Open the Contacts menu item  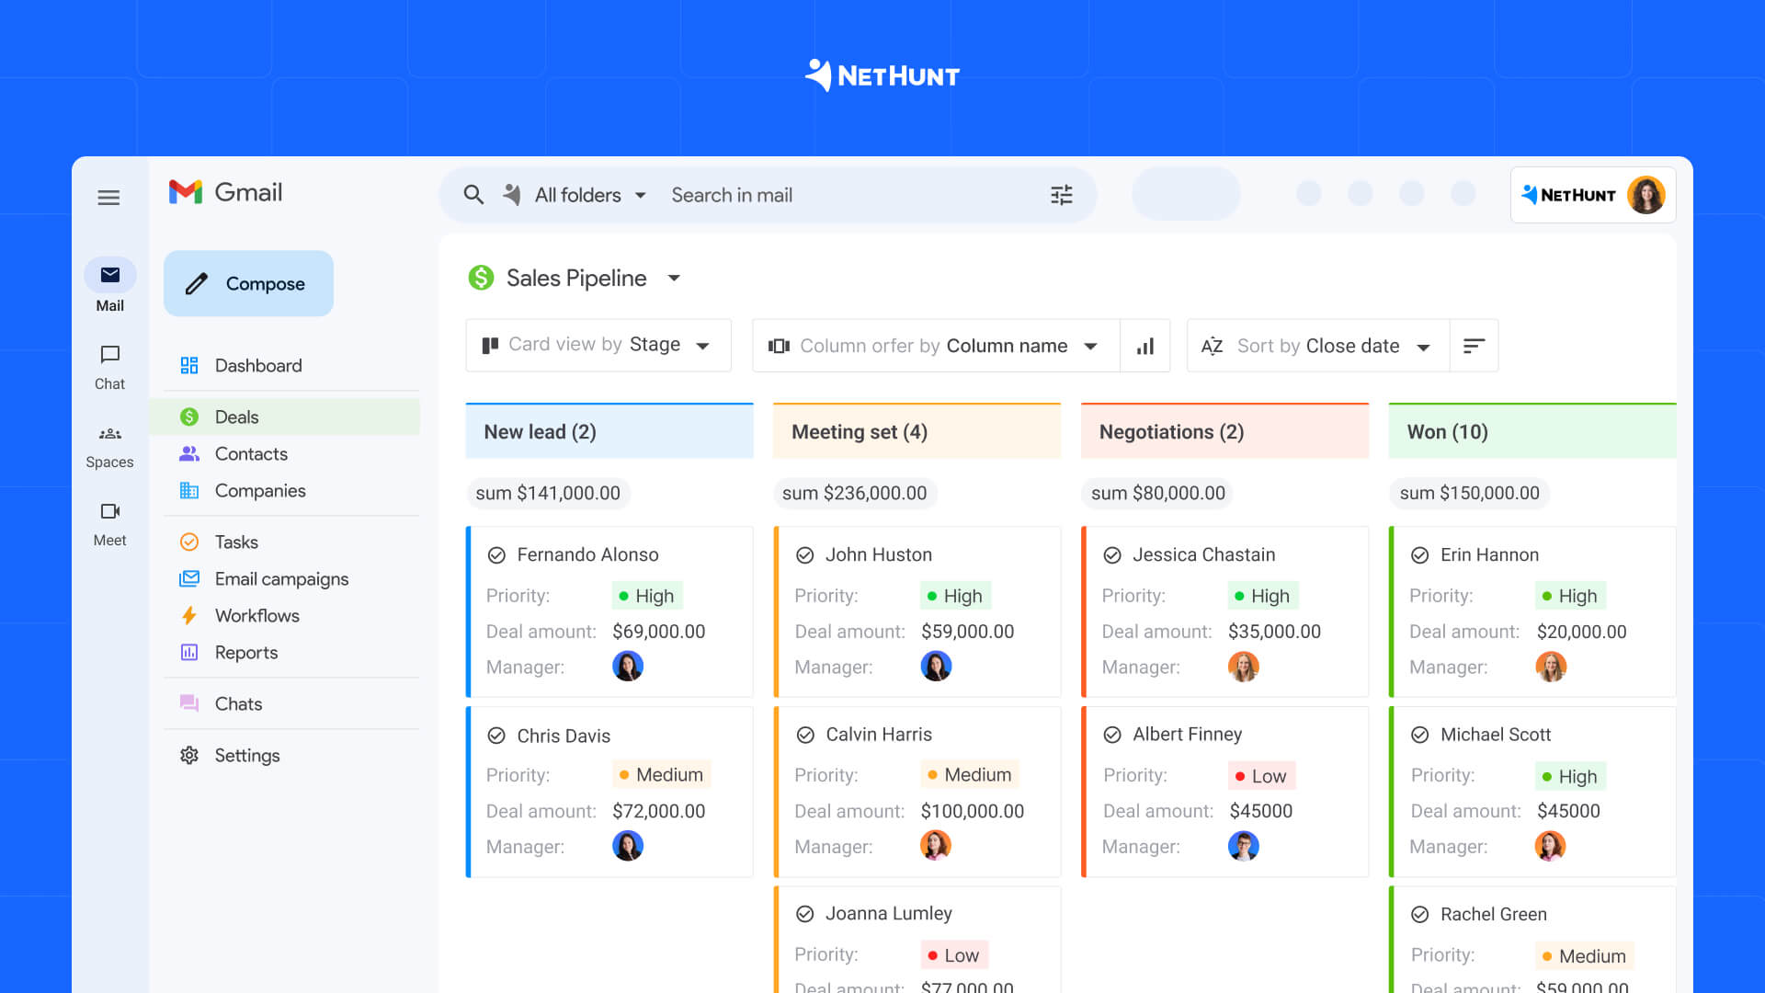[251, 453]
